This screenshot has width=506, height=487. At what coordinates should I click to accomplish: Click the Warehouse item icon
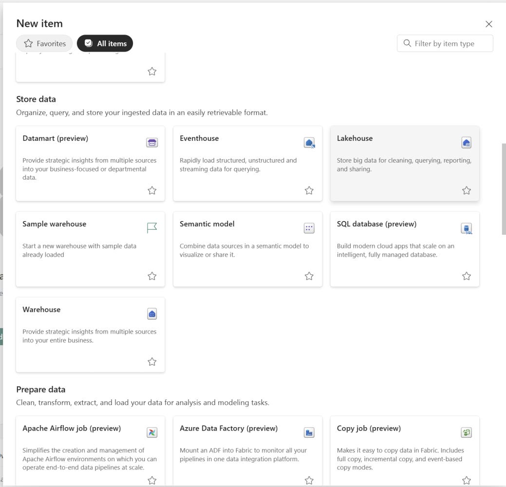[152, 314]
